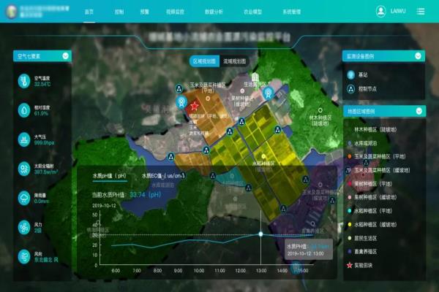
Task: Click the 相对湿度 water drop icon
Action: coord(24,110)
